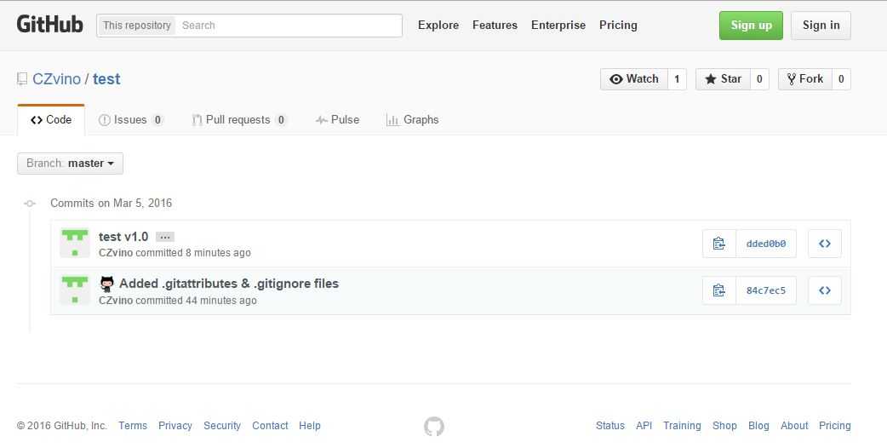Click the GitHub logo in header
Image resolution: width=887 pixels, height=448 pixels.
[49, 25]
